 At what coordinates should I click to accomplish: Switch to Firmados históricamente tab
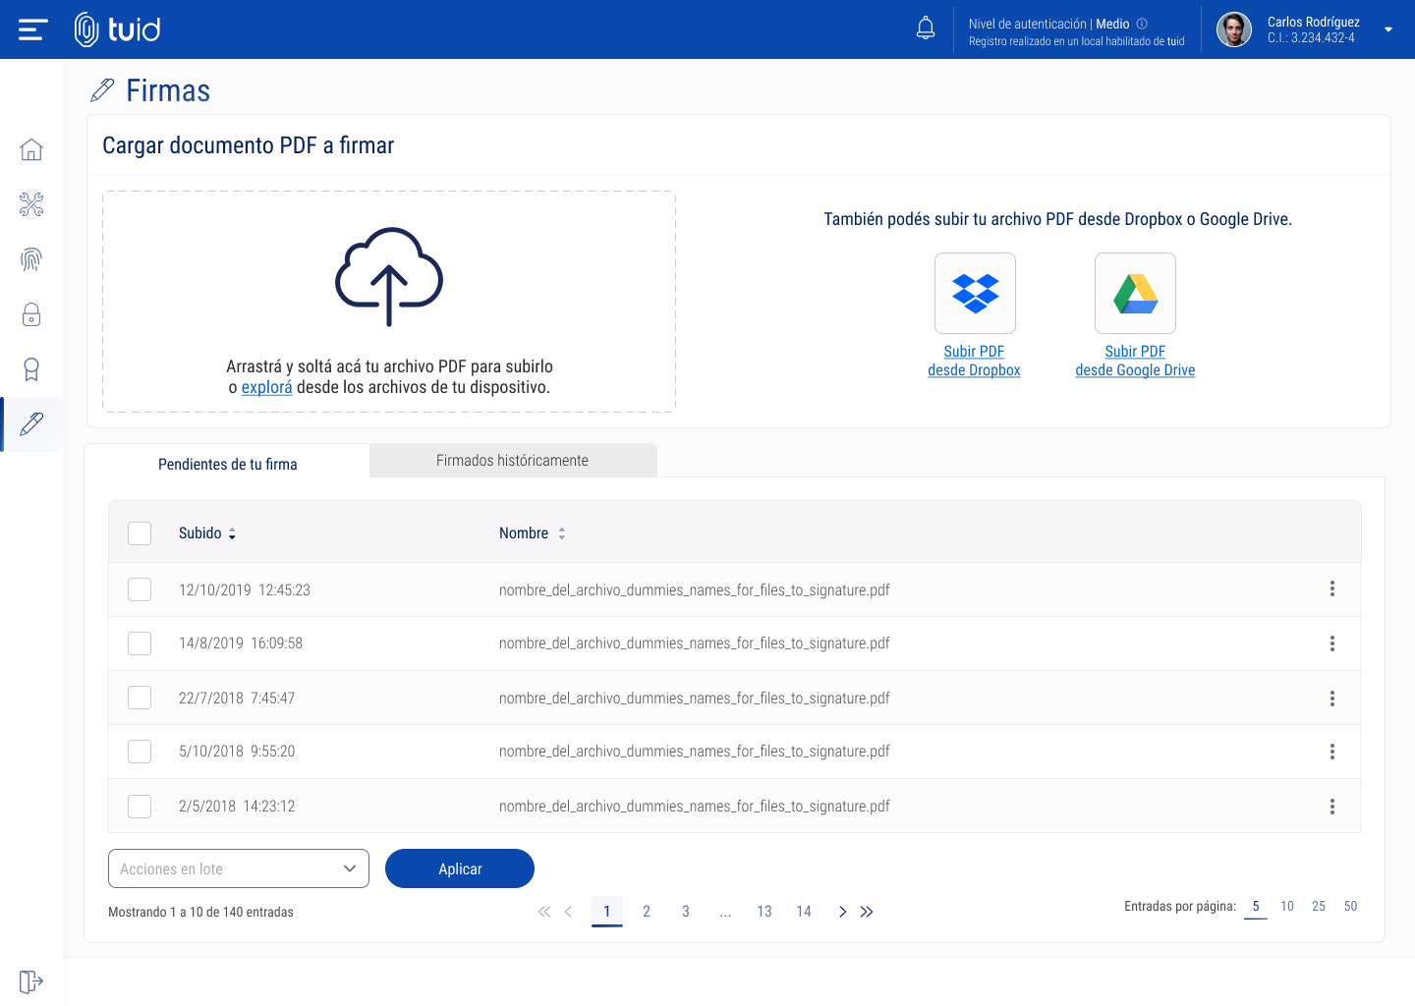[x=513, y=460]
